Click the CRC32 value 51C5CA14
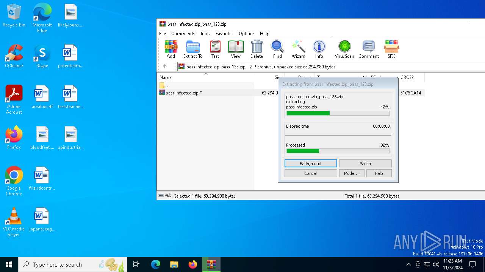The height and width of the screenshot is (272, 485). (x=411, y=93)
